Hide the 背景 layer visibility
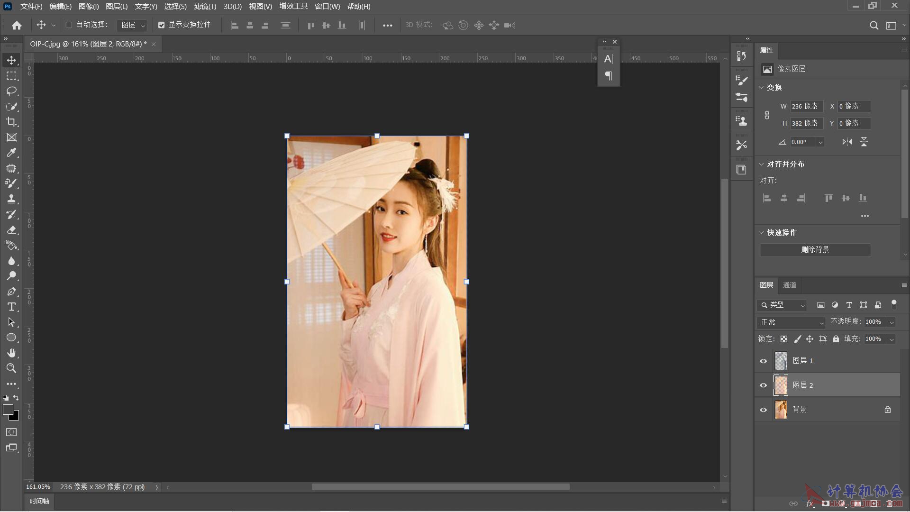910x512 pixels. click(763, 410)
